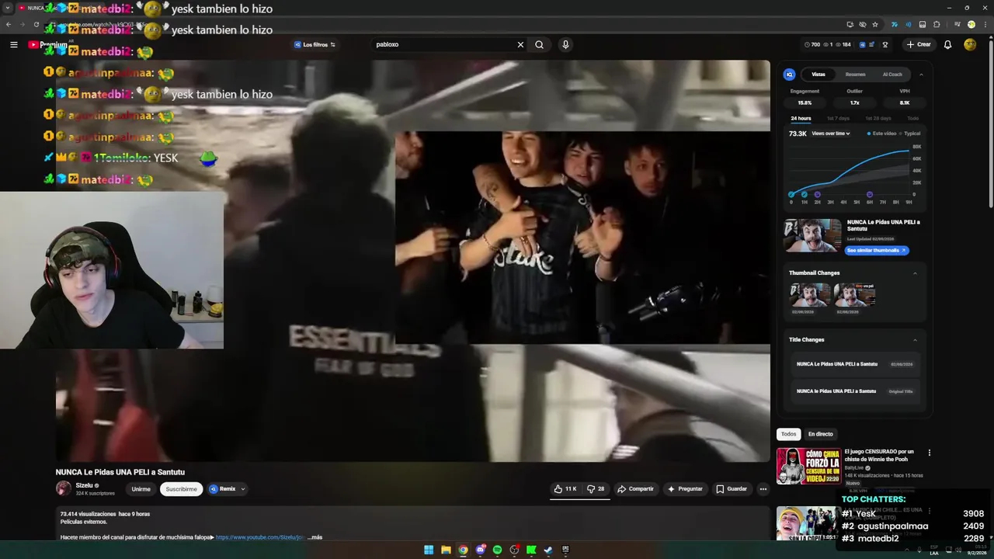Open the notifications bell

947,44
